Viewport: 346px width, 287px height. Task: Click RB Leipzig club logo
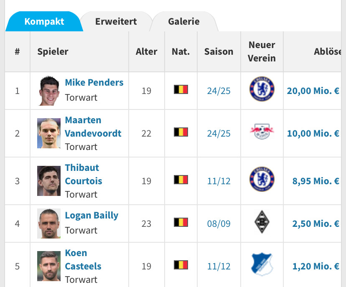(262, 132)
